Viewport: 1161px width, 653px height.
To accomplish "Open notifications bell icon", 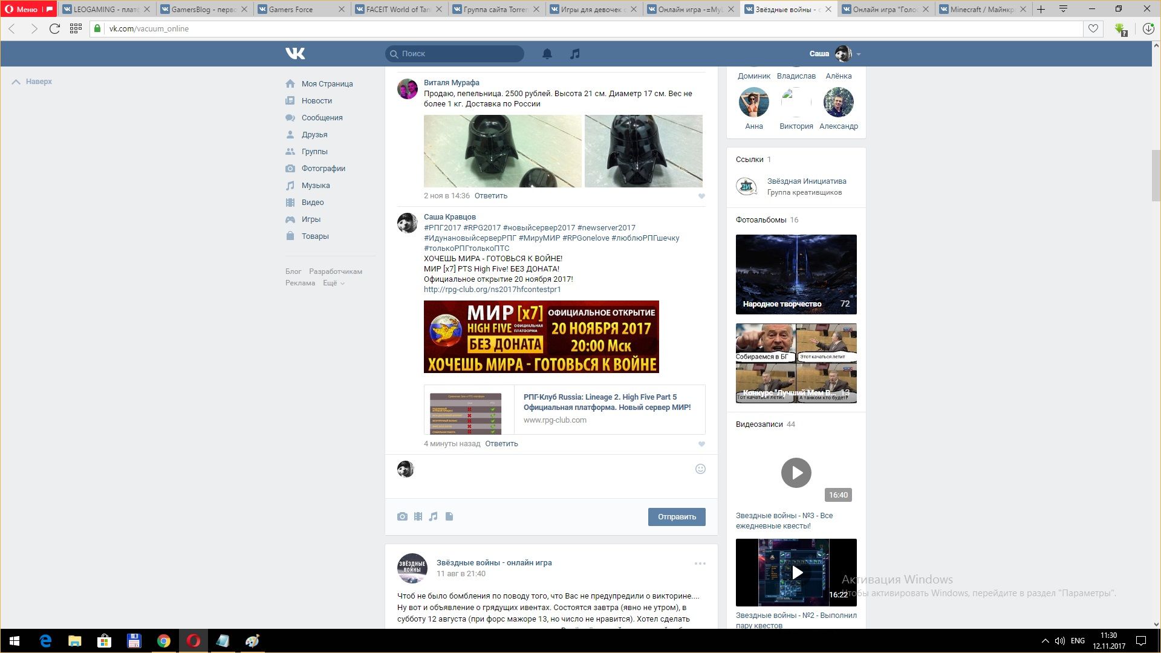I will 547,54.
